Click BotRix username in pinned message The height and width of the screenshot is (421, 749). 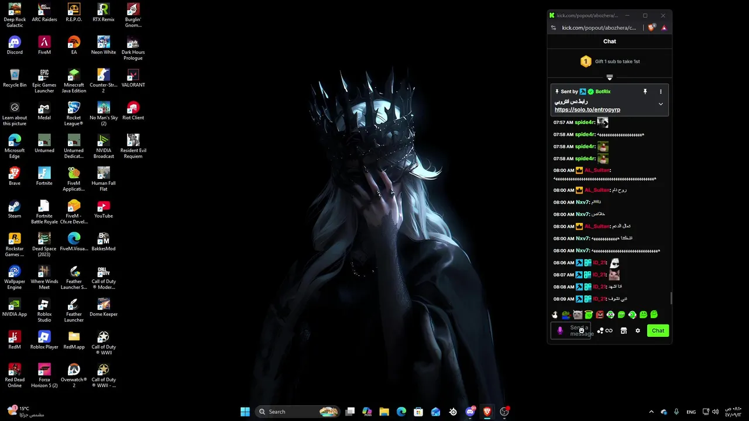click(603, 91)
